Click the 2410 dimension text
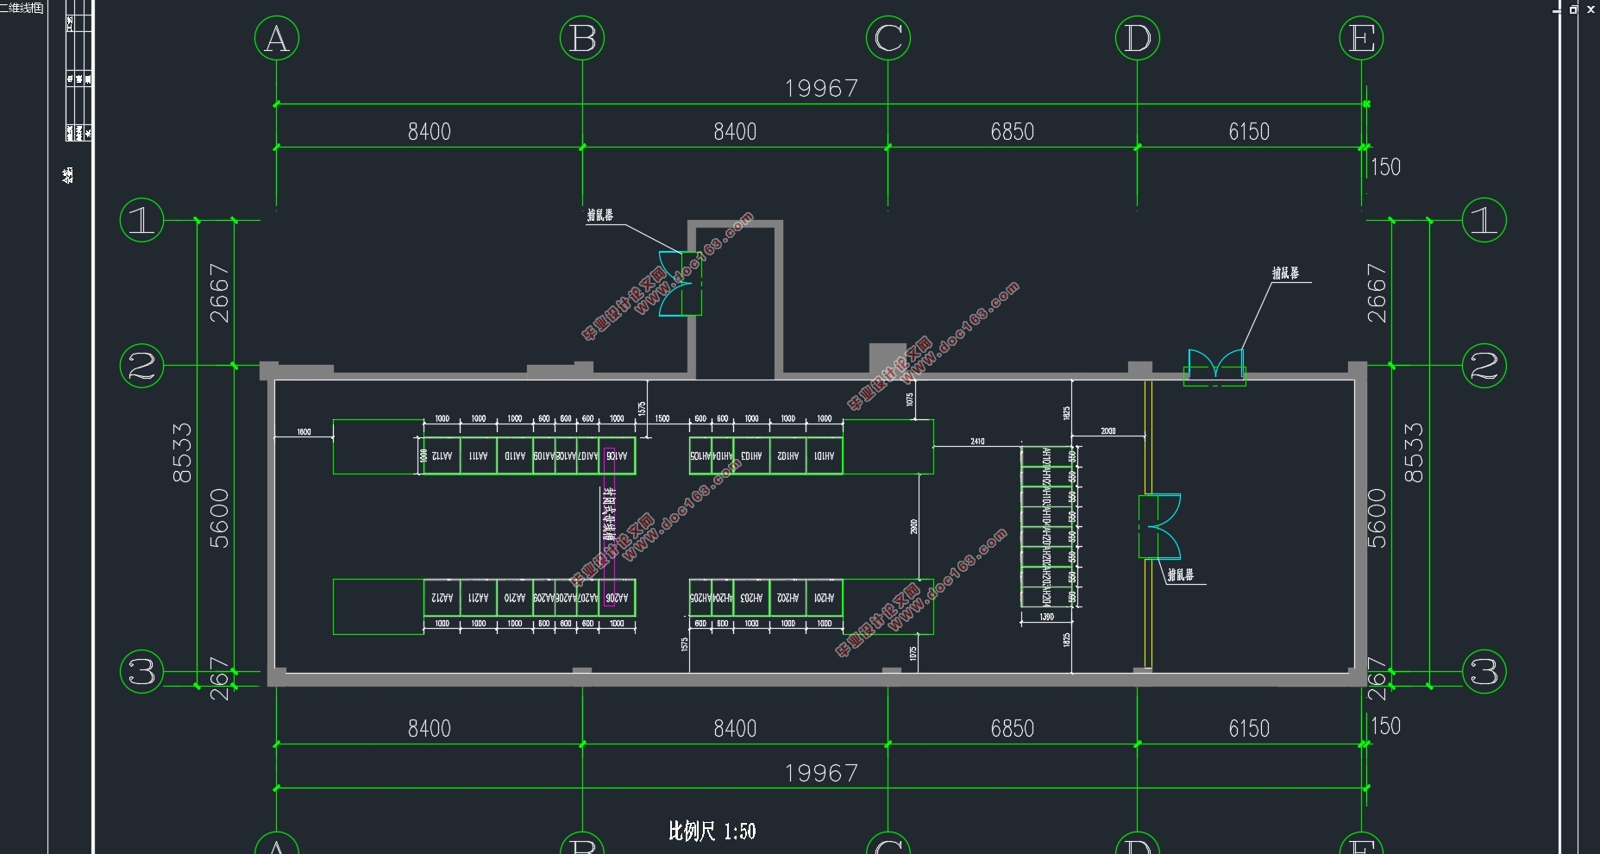 click(x=977, y=442)
